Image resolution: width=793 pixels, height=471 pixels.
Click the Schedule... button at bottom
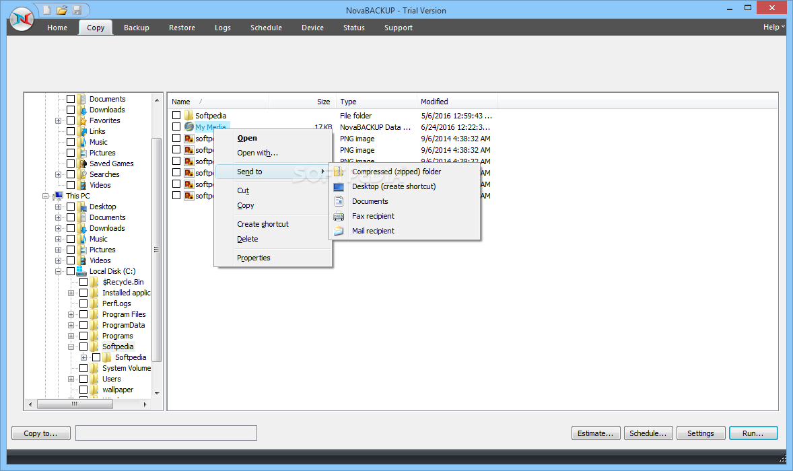648,433
